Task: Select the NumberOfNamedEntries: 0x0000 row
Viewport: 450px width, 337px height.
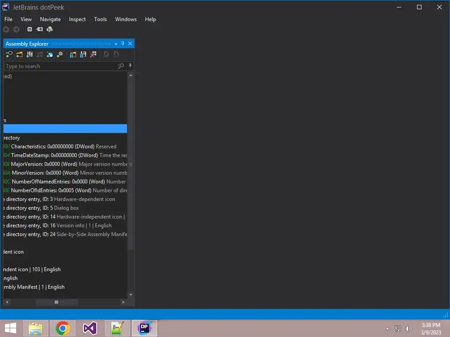Action: 65,182
